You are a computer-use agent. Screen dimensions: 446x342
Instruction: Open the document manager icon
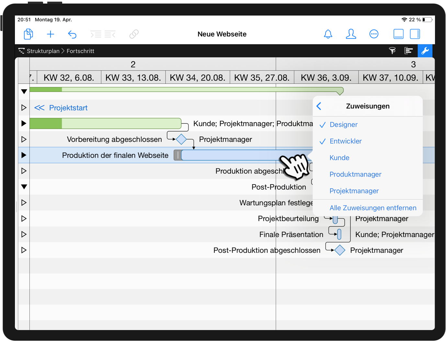pos(28,34)
